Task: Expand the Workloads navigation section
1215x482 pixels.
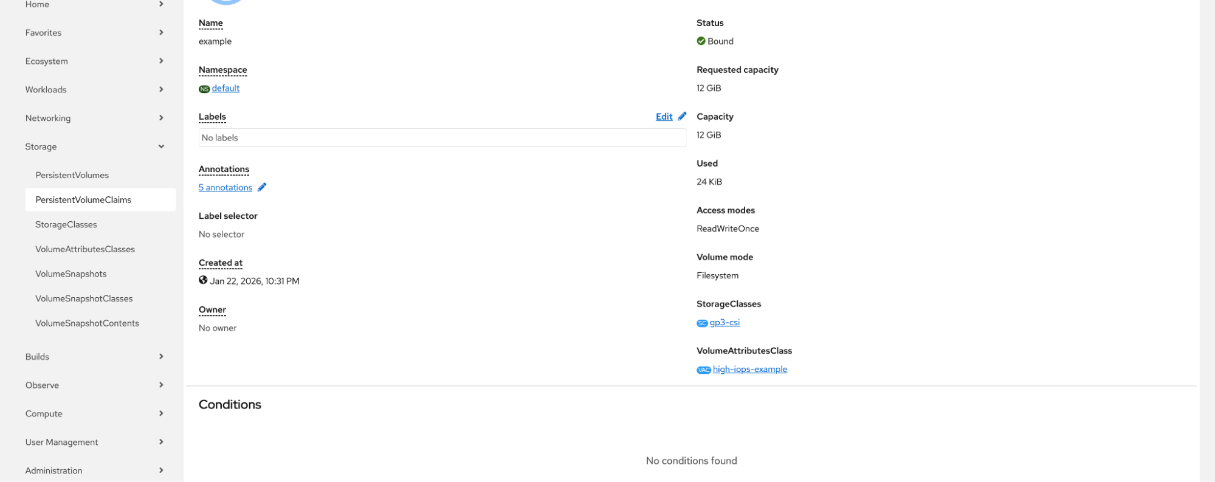Action: coord(161,89)
